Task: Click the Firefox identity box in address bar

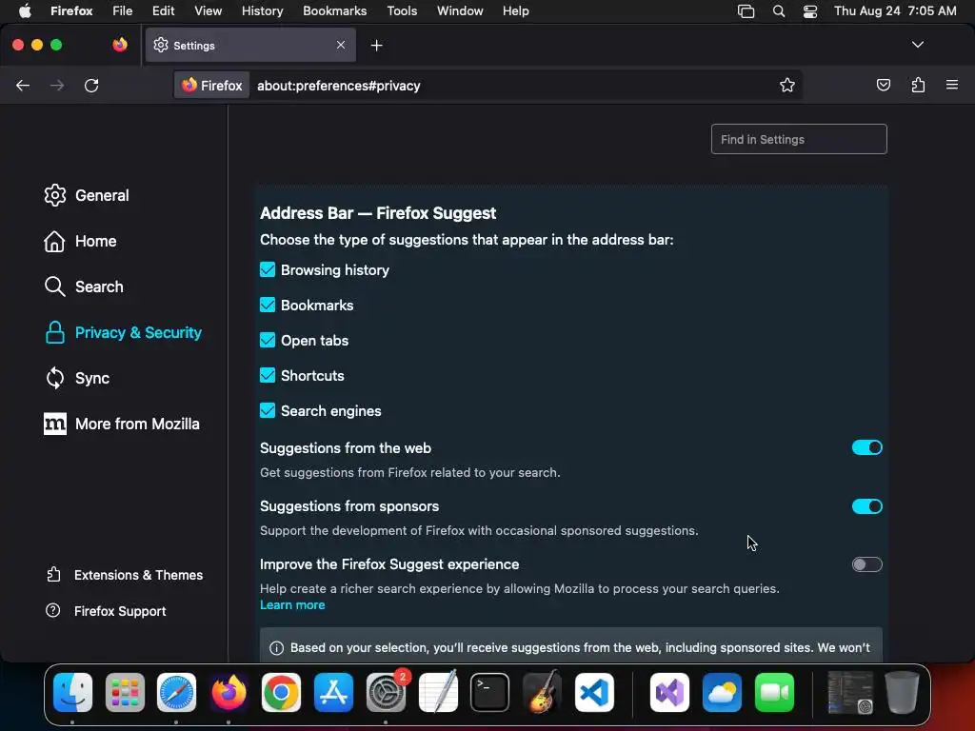Action: (212, 85)
